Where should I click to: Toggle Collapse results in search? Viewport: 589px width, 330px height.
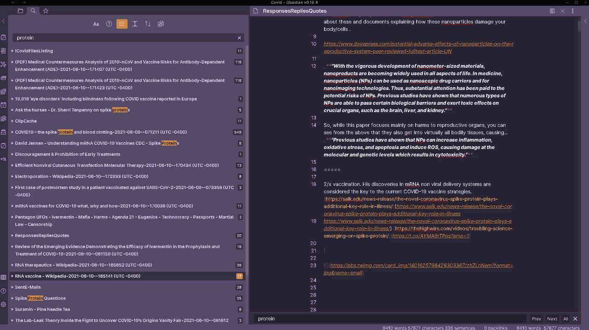pos(122,24)
